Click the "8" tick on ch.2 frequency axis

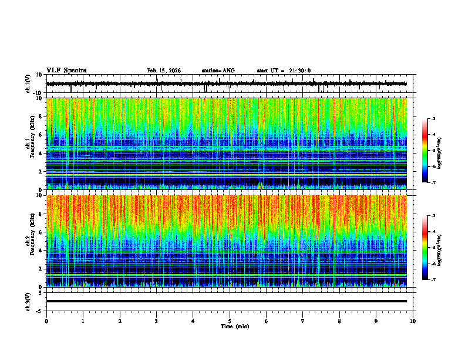pos(41,214)
